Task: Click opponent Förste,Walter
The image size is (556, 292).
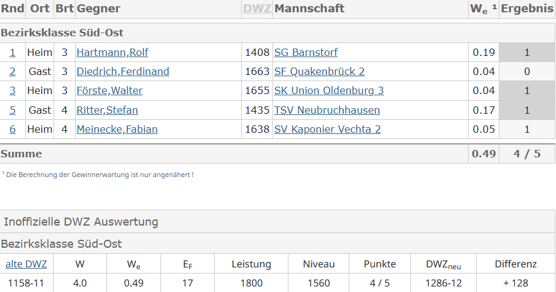Action: coord(109,91)
